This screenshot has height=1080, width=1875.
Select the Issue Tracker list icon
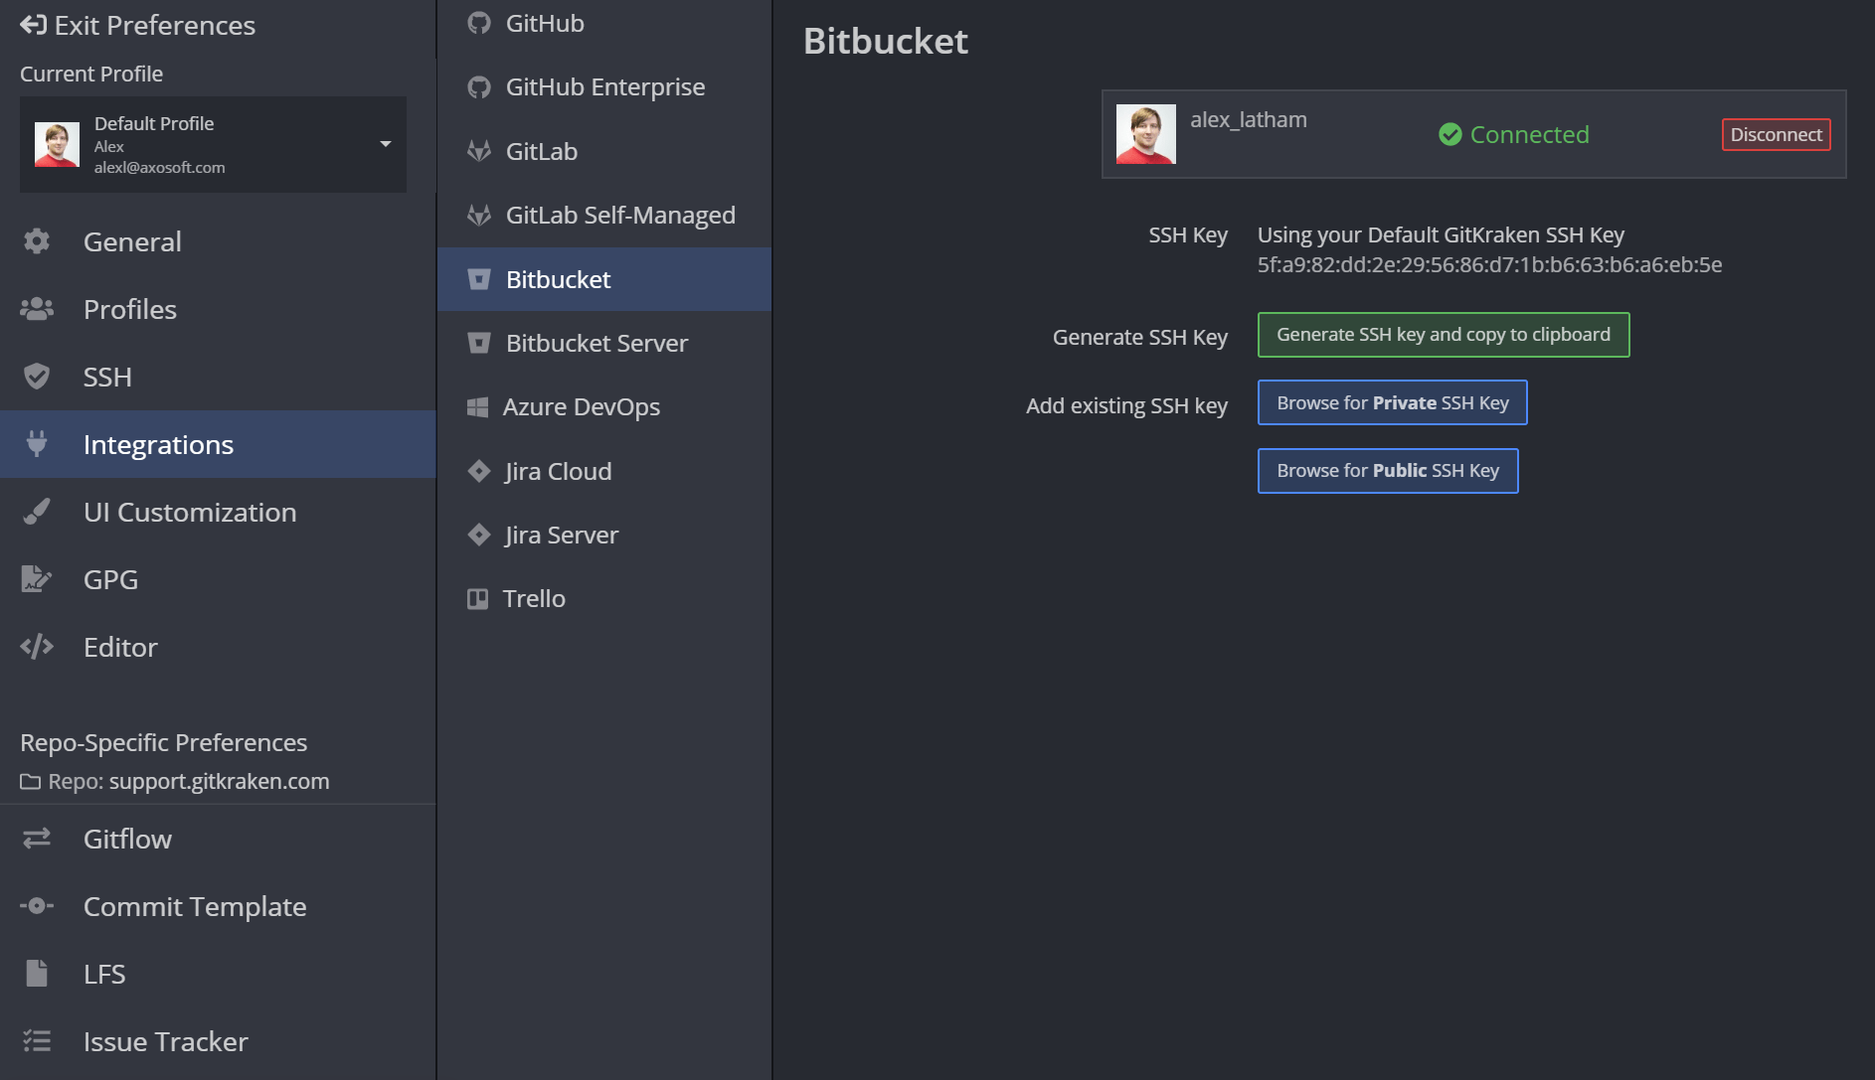pos(37,1041)
